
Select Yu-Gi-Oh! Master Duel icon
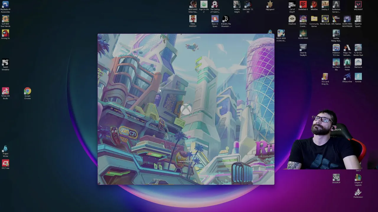click(x=358, y=50)
